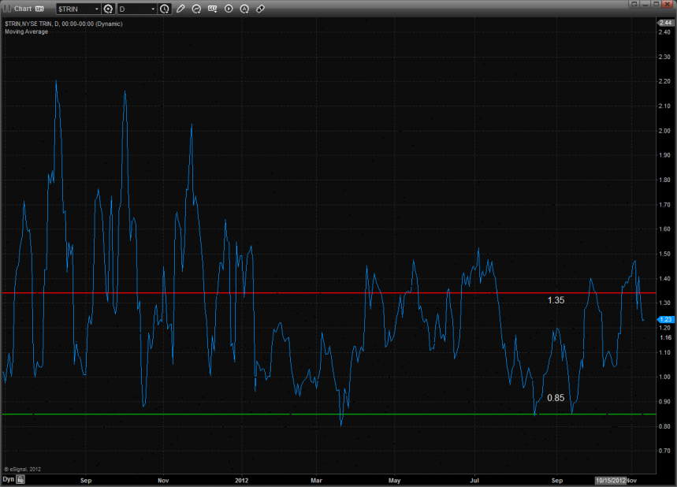This screenshot has width=677, height=487.
Task: Select the pencil drawing tool
Action: point(180,9)
